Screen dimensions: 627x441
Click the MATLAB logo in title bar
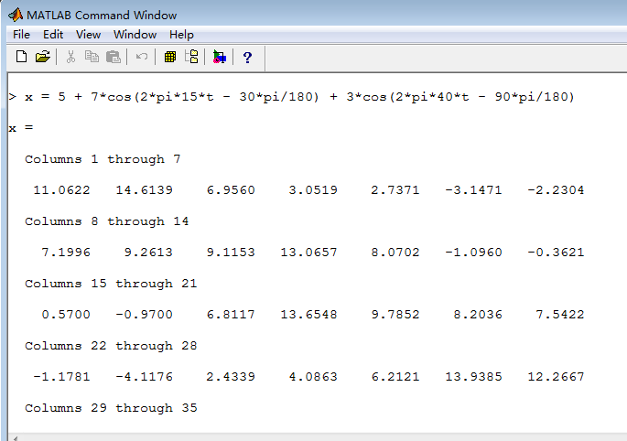click(x=16, y=15)
